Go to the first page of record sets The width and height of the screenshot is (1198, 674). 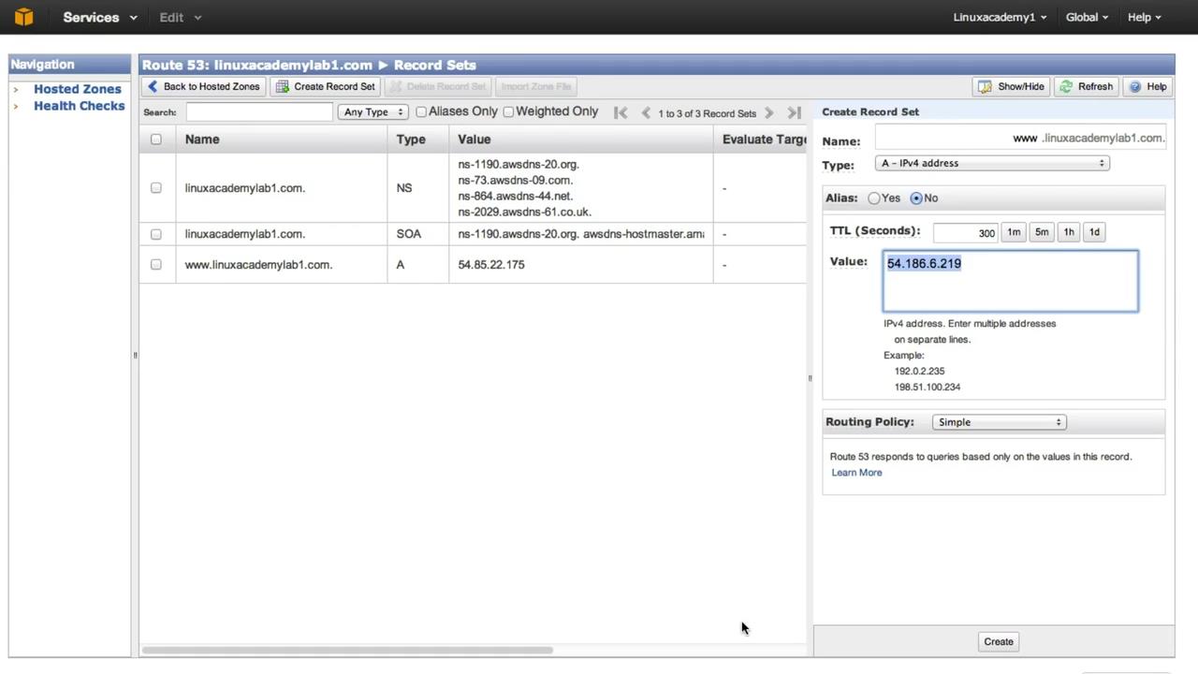pyautogui.click(x=621, y=112)
